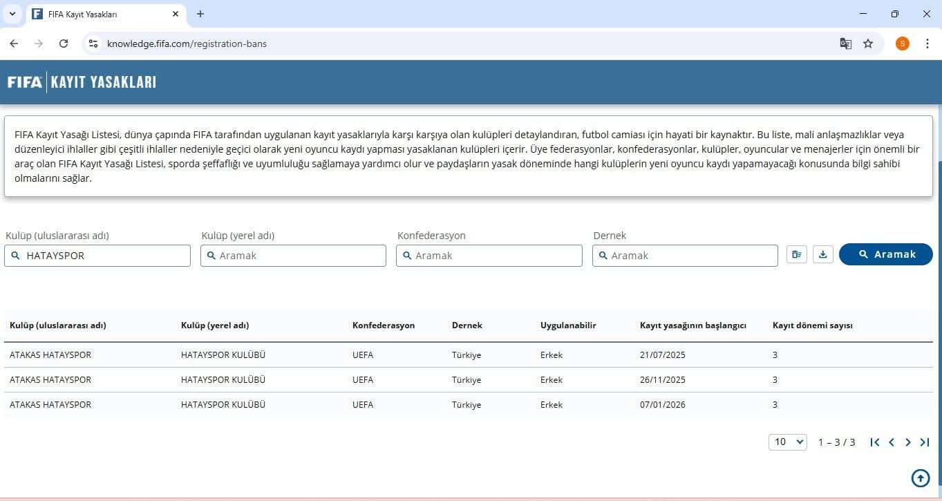This screenshot has height=501, width=942.
Task: Click the scroll-to-top arrow icon
Action: pos(920,478)
